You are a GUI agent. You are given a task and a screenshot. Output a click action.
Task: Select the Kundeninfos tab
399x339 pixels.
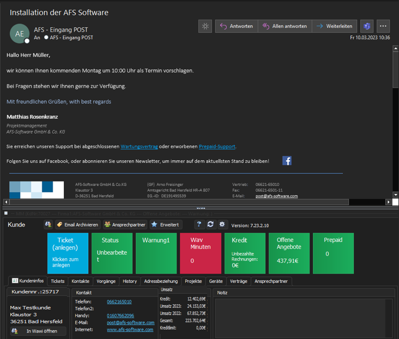click(x=28, y=281)
